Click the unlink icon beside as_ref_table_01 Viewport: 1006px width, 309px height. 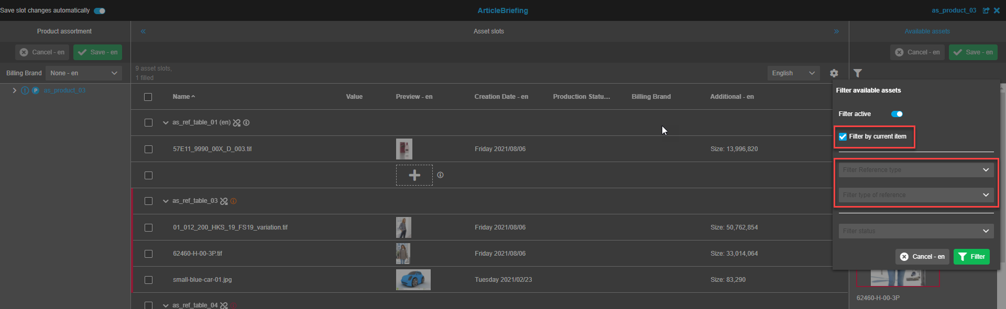point(237,123)
